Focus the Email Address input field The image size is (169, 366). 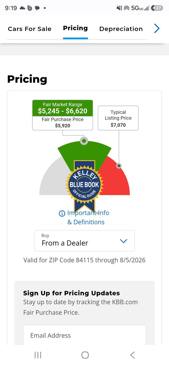[84, 335]
